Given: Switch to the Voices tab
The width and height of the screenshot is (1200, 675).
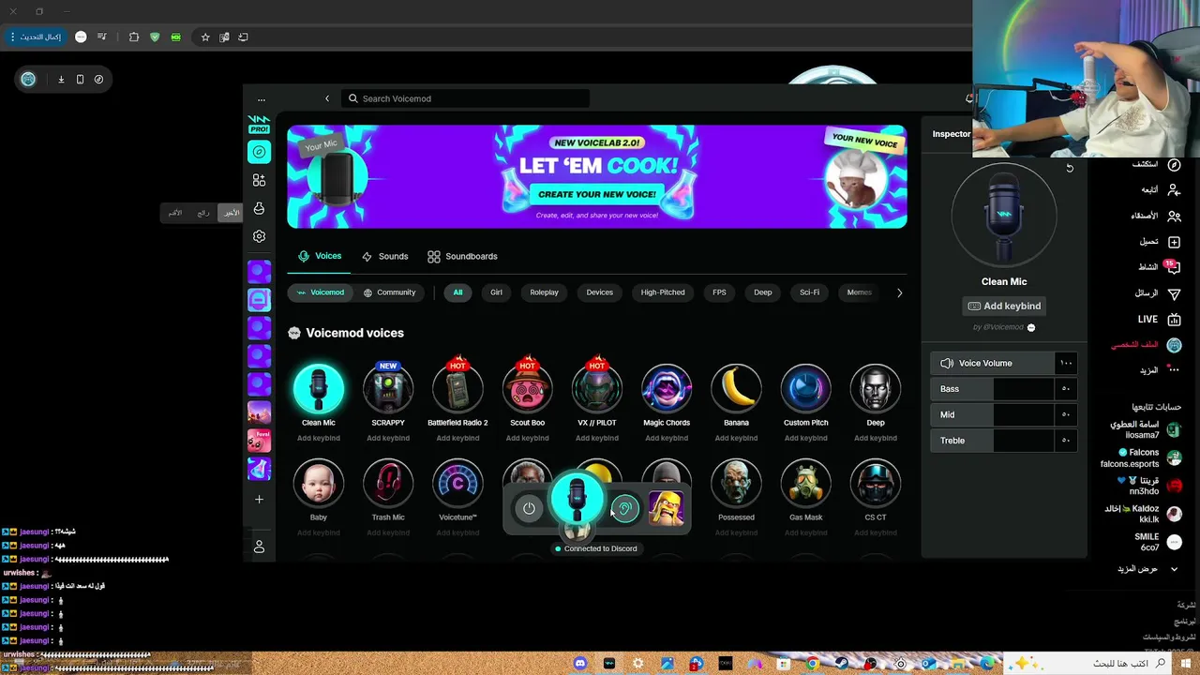Looking at the screenshot, I should 320,256.
